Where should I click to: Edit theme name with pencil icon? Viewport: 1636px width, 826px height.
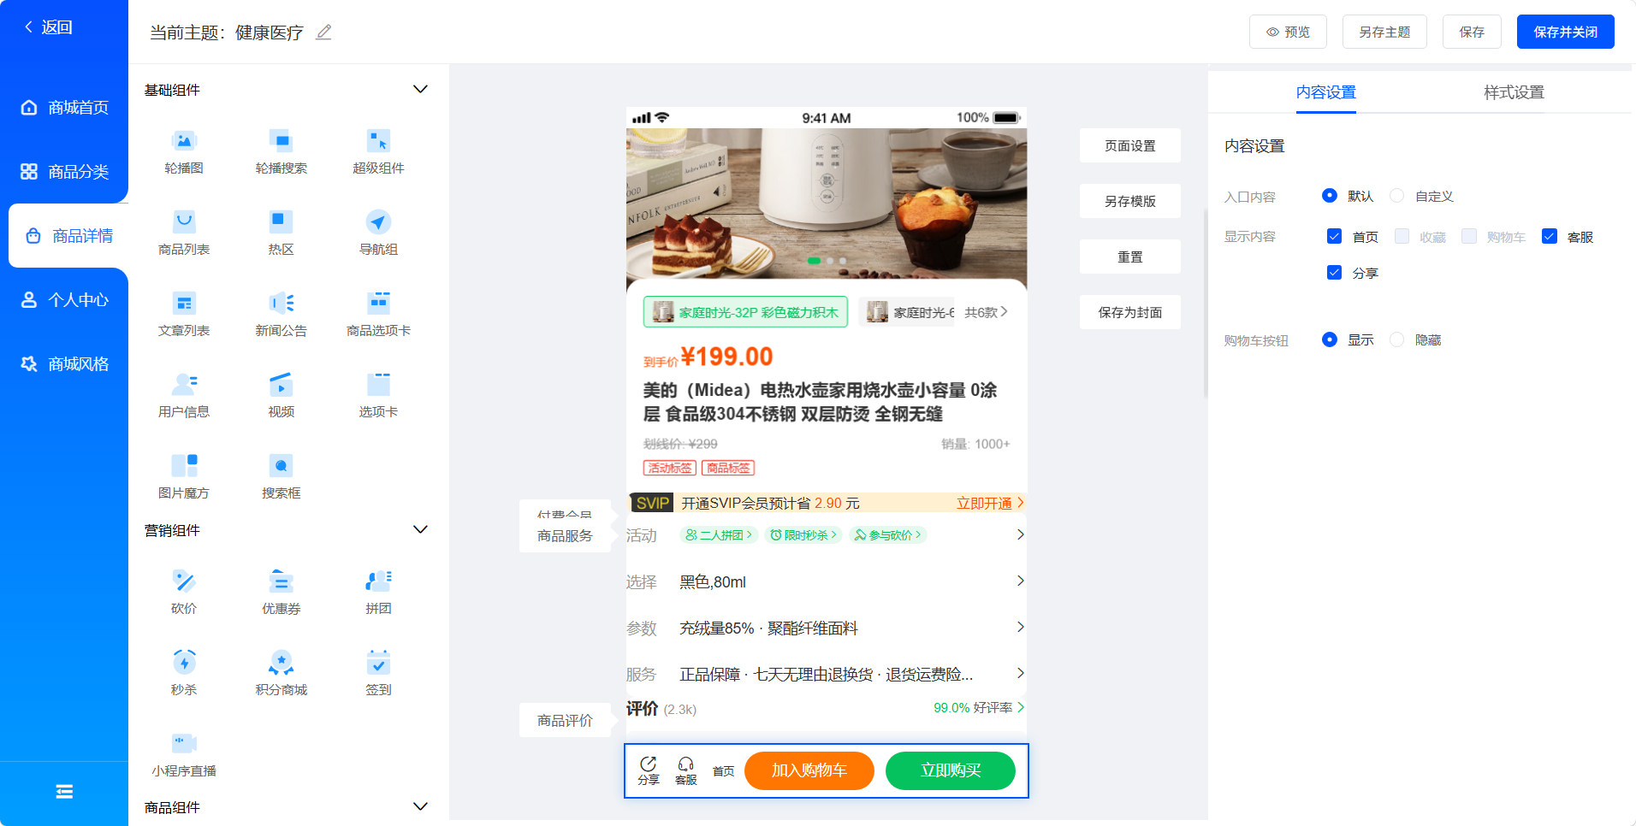(x=323, y=32)
